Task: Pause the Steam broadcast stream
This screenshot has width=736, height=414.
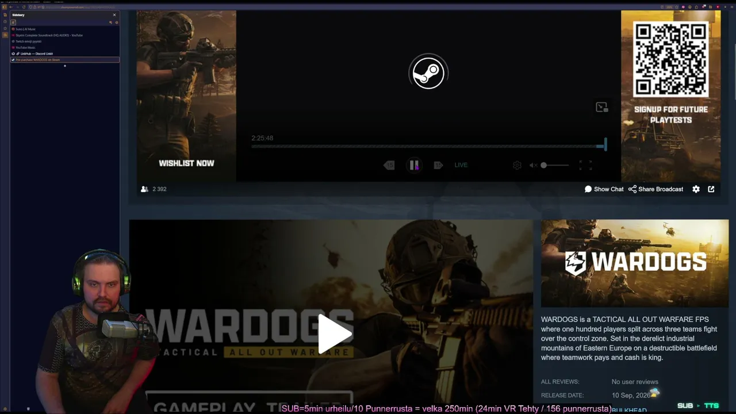Action: 414,165
